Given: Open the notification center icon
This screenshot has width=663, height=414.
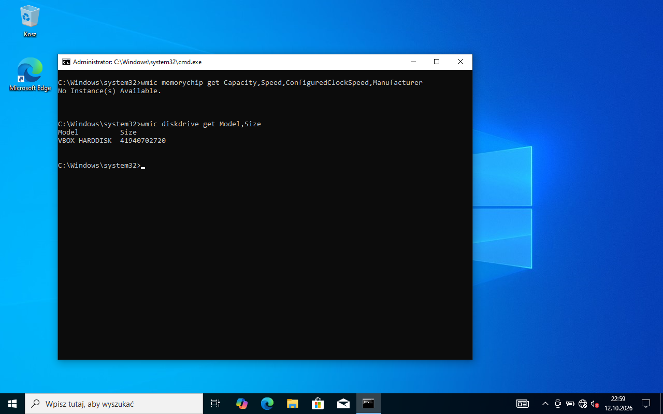Looking at the screenshot, I should coord(646,404).
